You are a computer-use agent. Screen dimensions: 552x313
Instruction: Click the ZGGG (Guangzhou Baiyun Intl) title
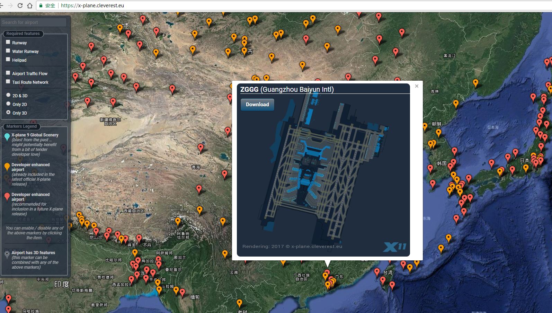(x=287, y=89)
